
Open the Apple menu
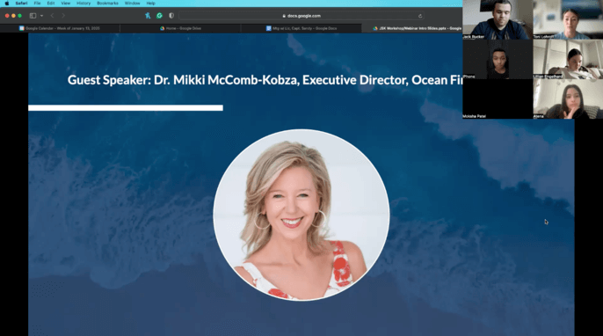pyautogui.click(x=6, y=4)
